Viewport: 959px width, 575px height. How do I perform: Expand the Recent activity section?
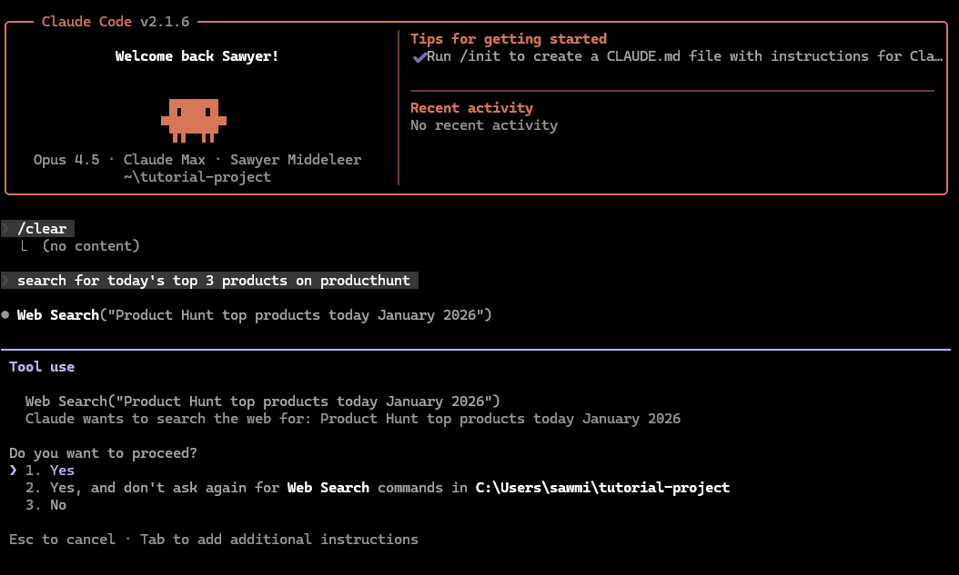tap(471, 107)
